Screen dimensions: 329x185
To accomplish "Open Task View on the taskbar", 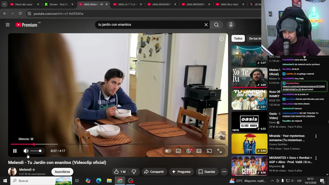I will (x=77, y=181).
